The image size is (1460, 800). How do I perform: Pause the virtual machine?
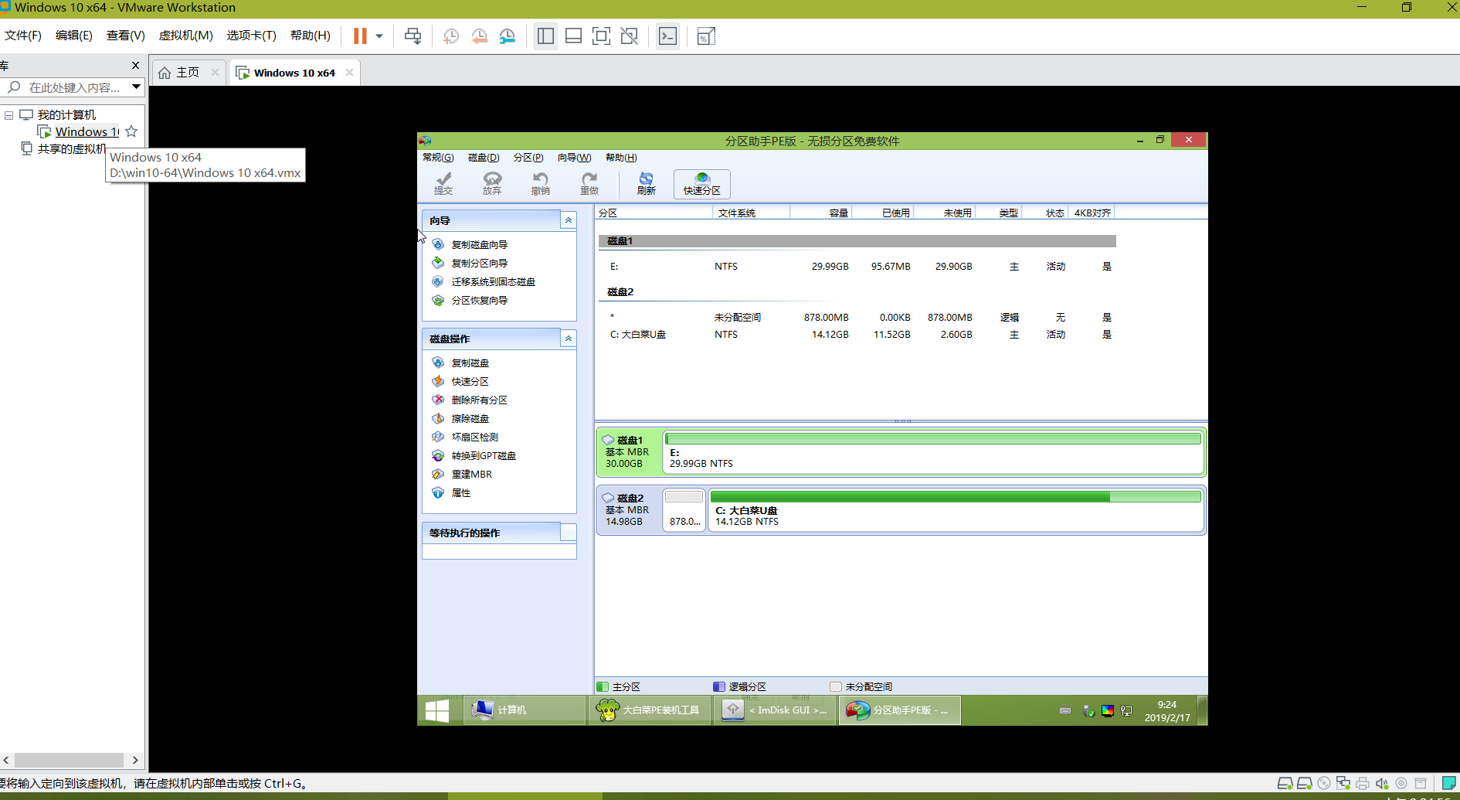coord(360,36)
